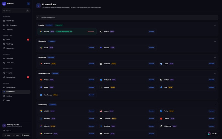Click the Google connected account email badge
This screenshot has height=139, width=222.
click(64, 31)
